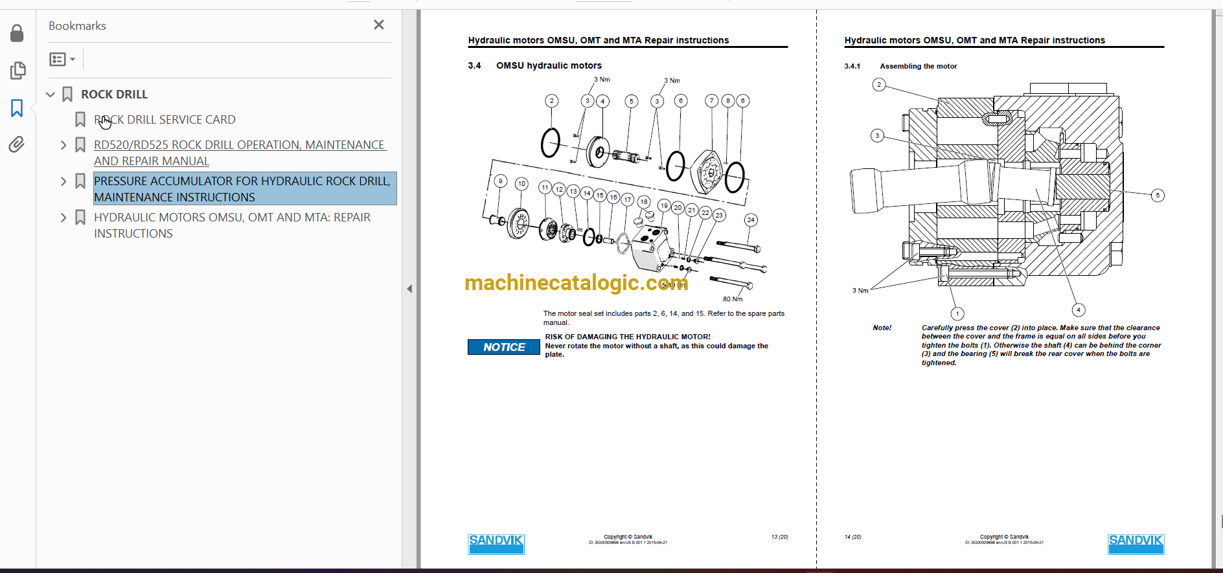Close the Bookmarks panel
The width and height of the screenshot is (1223, 573).
(x=379, y=25)
